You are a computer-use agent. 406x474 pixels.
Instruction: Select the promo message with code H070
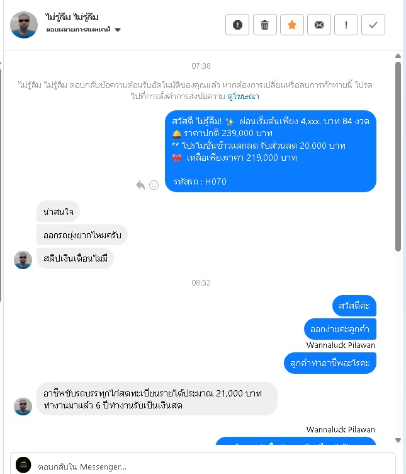[x=271, y=151]
